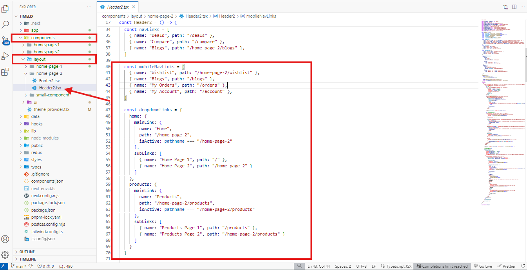Open package-lock.json file
The width and height of the screenshot is (527, 270).
[x=54, y=203]
